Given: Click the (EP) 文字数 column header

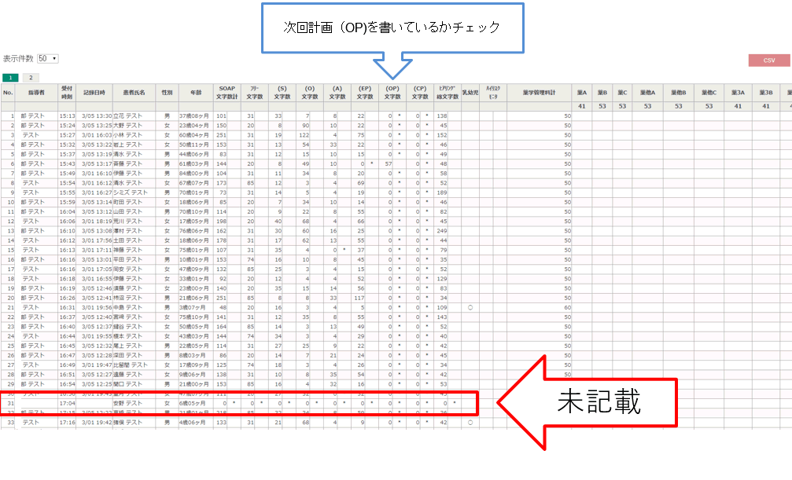Looking at the screenshot, I should 365,93.
